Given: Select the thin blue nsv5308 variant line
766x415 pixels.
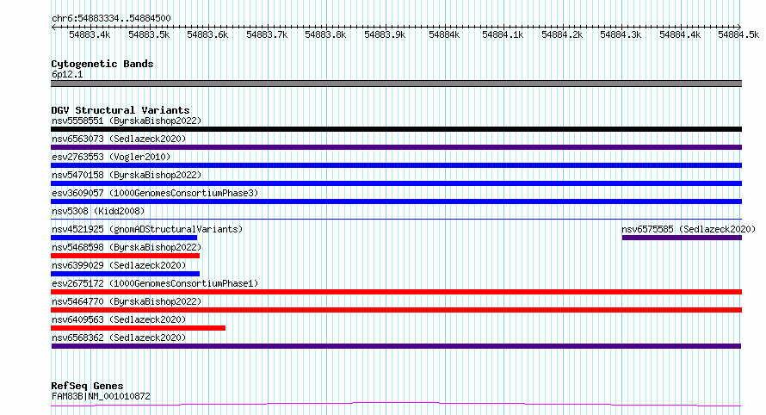Looking at the screenshot, I should click(396, 219).
